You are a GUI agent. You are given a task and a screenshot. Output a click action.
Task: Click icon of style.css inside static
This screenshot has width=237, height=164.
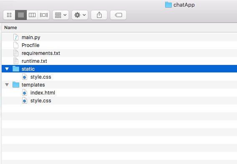[25, 77]
